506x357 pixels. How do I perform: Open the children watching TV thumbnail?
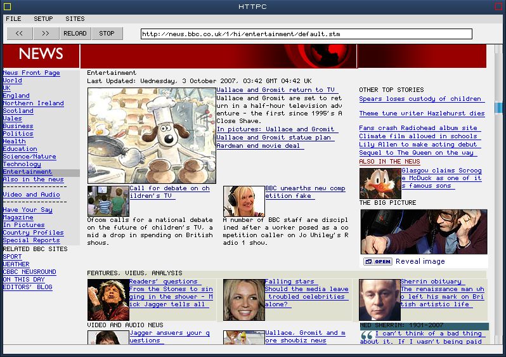[x=108, y=201]
